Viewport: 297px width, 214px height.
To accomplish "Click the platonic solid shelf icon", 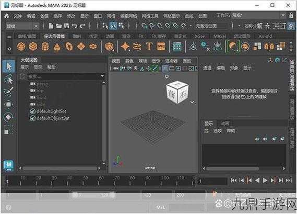I will tap(109, 47).
